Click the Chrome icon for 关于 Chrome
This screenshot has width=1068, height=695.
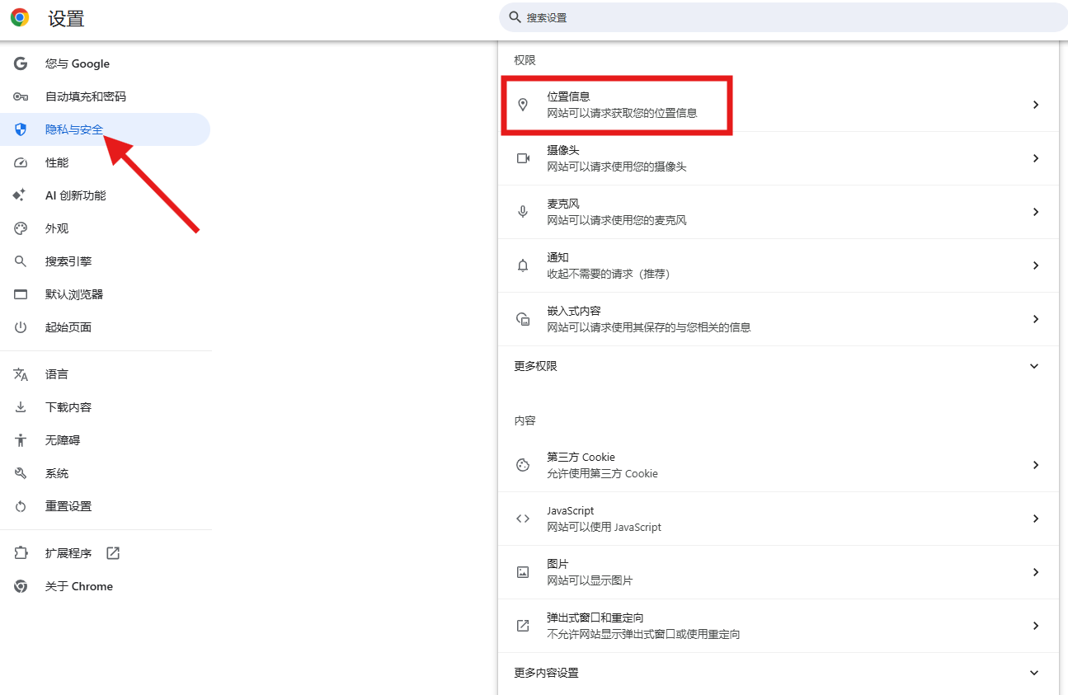click(21, 586)
